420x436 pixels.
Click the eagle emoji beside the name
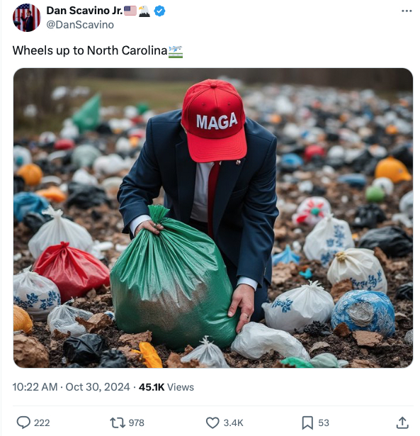click(x=144, y=11)
